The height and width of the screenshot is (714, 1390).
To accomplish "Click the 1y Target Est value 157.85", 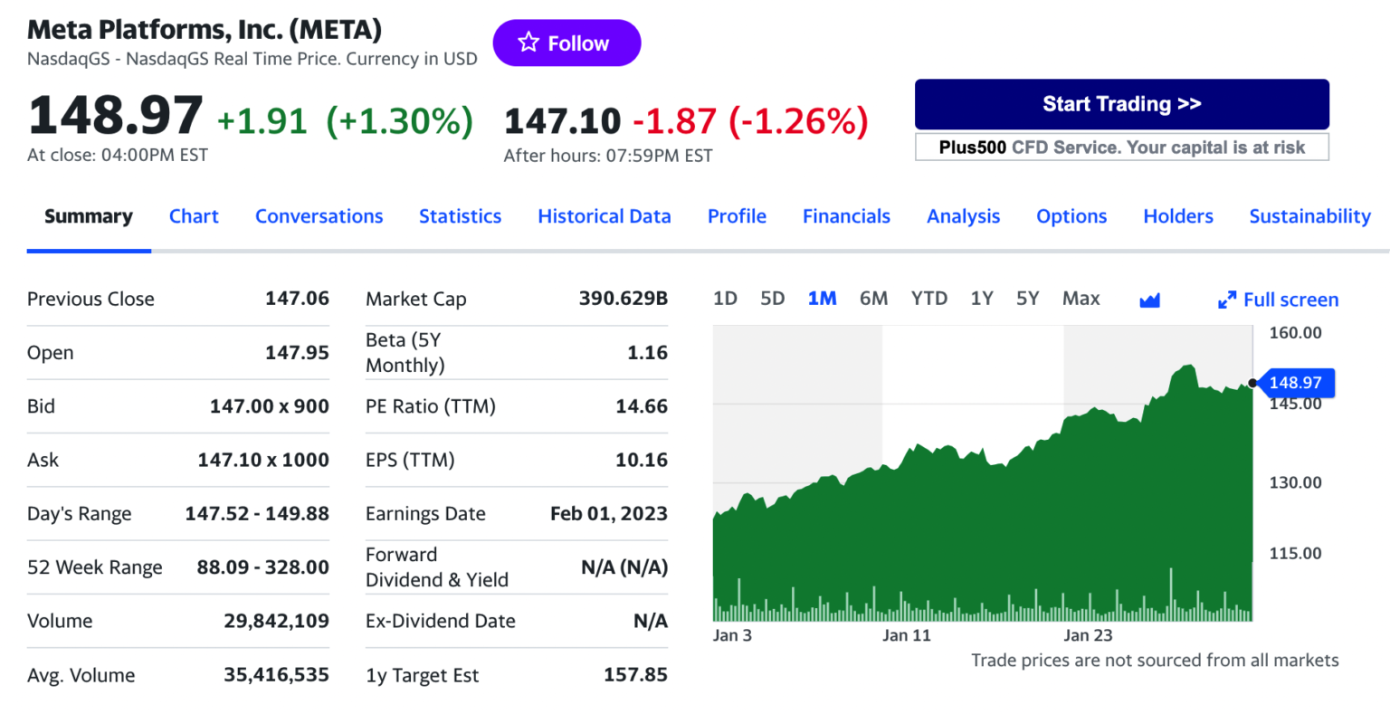I will tap(635, 675).
